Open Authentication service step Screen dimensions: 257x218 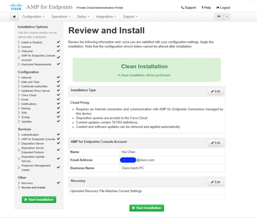(30, 135)
